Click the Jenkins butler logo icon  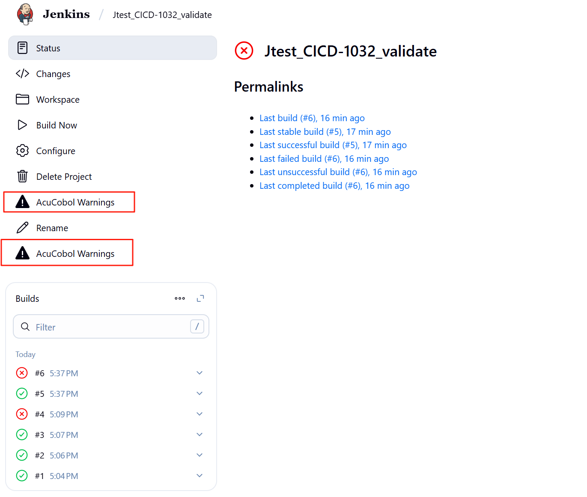(25, 14)
